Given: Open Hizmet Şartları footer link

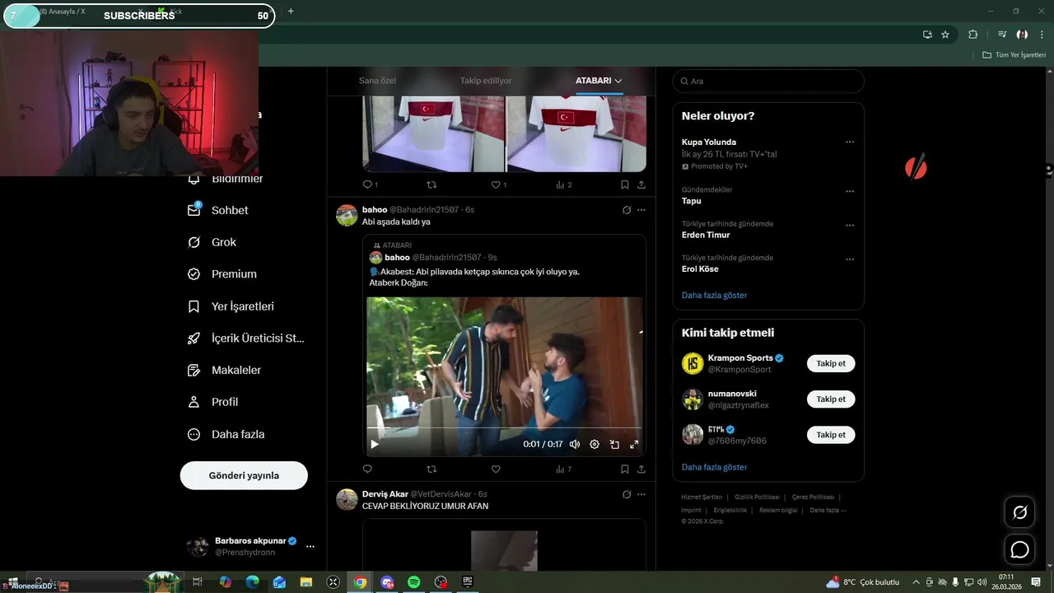Looking at the screenshot, I should tap(702, 497).
